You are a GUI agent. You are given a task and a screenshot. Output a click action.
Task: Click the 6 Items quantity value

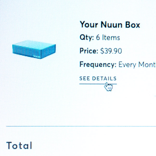coord(108,38)
